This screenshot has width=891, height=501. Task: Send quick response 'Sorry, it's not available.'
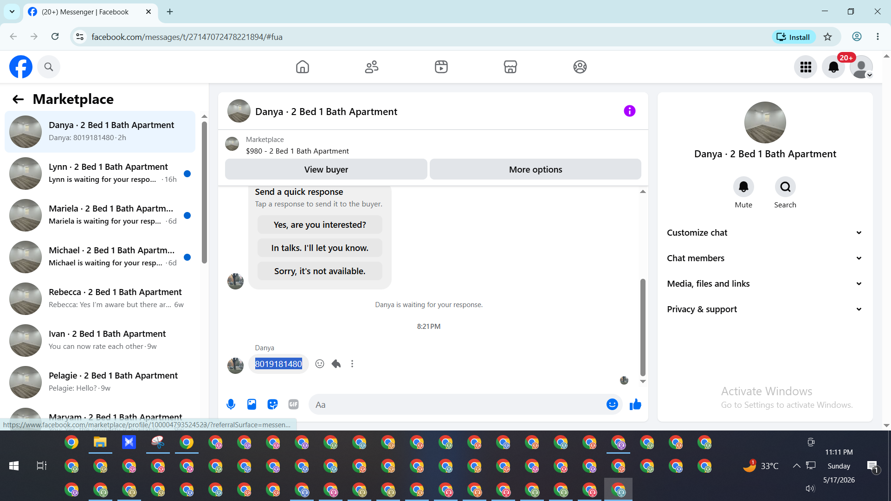pos(320,271)
